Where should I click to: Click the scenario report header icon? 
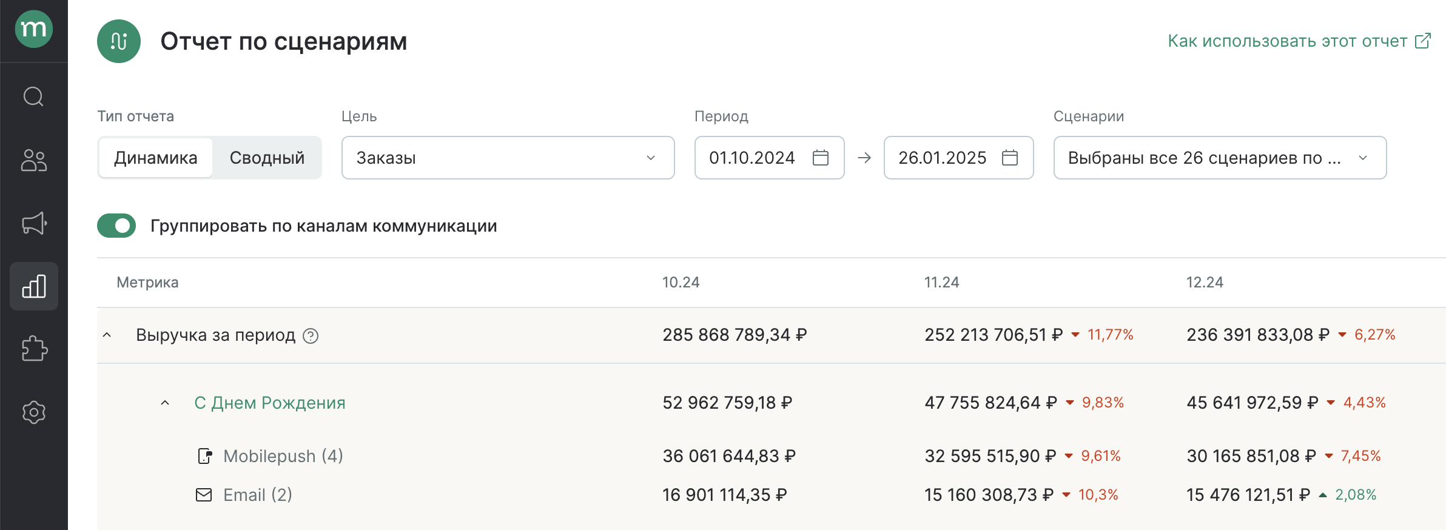[x=119, y=41]
